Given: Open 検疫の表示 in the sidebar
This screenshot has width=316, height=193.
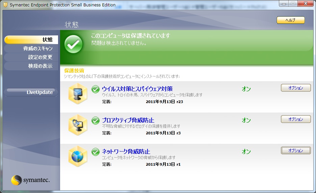Looking at the screenshot, I should click(31, 66).
